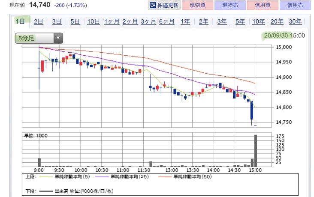Image resolution: width=314 pixels, height=197 pixels.
Task: Click the 9:00 time axis label
Action: [39, 170]
